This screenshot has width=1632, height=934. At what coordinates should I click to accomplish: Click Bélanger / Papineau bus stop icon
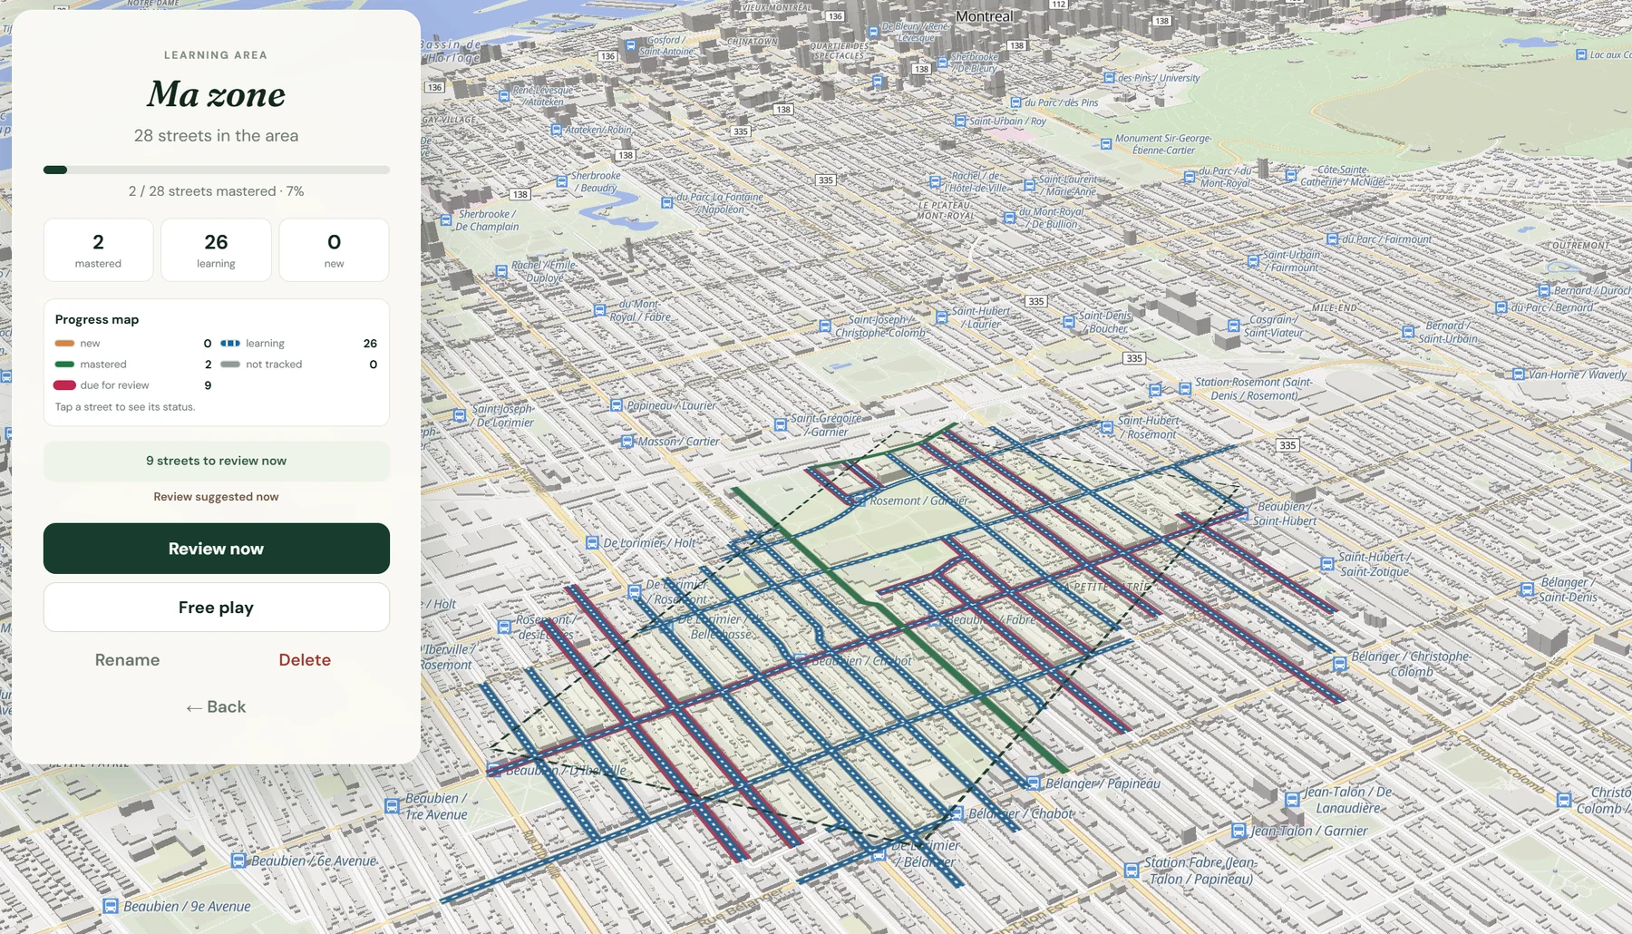tap(1033, 783)
